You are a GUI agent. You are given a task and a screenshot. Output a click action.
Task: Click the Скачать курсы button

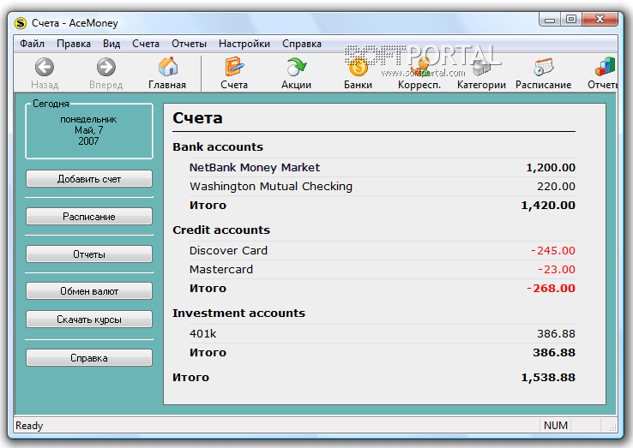[89, 320]
